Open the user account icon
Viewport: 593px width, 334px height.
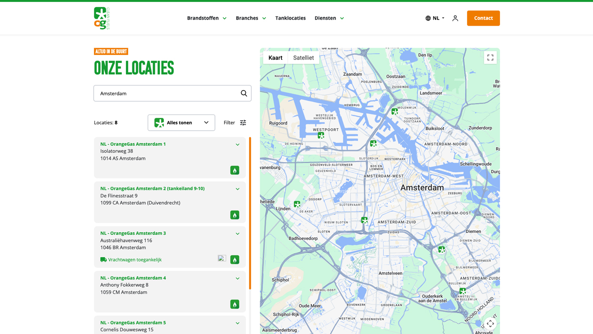click(455, 18)
